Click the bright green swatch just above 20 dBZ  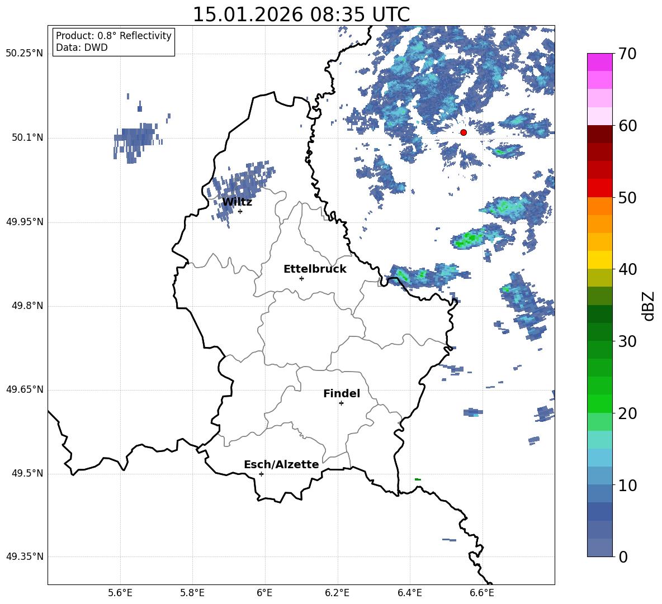(599, 403)
